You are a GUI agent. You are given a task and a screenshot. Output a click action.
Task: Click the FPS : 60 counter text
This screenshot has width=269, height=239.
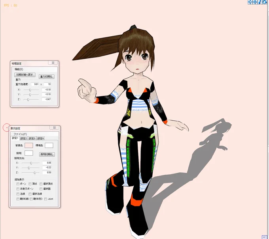click(x=10, y=5)
